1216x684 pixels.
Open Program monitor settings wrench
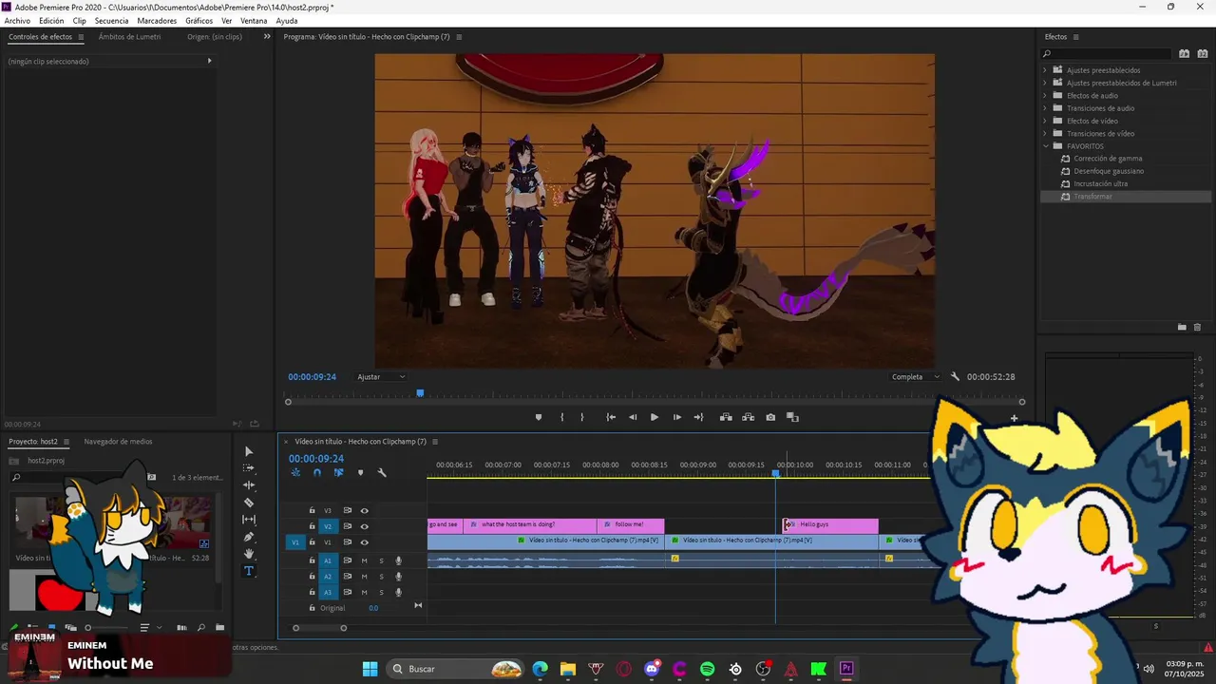(x=955, y=377)
